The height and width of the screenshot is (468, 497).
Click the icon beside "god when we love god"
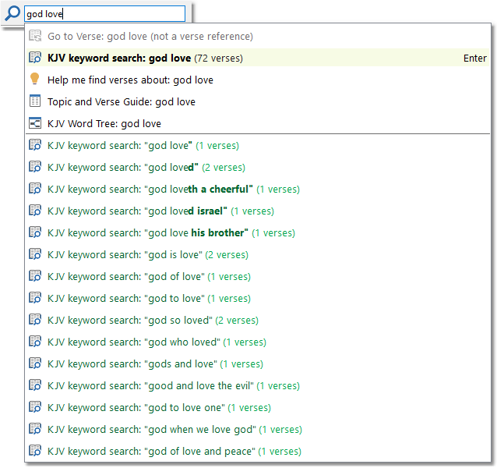[35, 429]
